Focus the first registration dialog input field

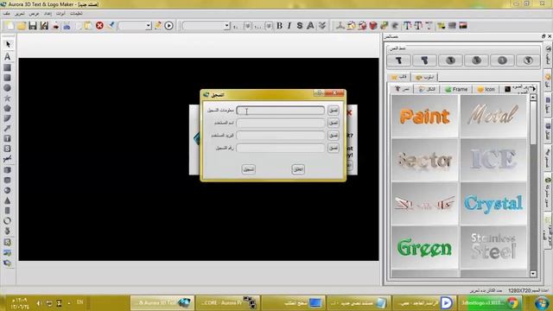280,111
